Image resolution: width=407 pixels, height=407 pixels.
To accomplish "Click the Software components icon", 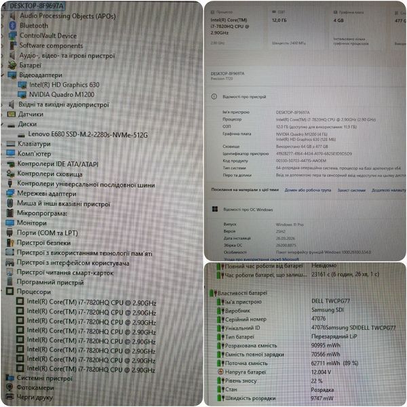I will point(13,45).
